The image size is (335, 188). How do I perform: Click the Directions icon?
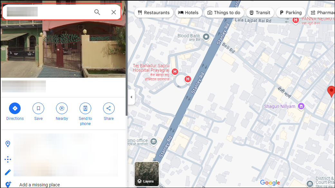point(15,108)
